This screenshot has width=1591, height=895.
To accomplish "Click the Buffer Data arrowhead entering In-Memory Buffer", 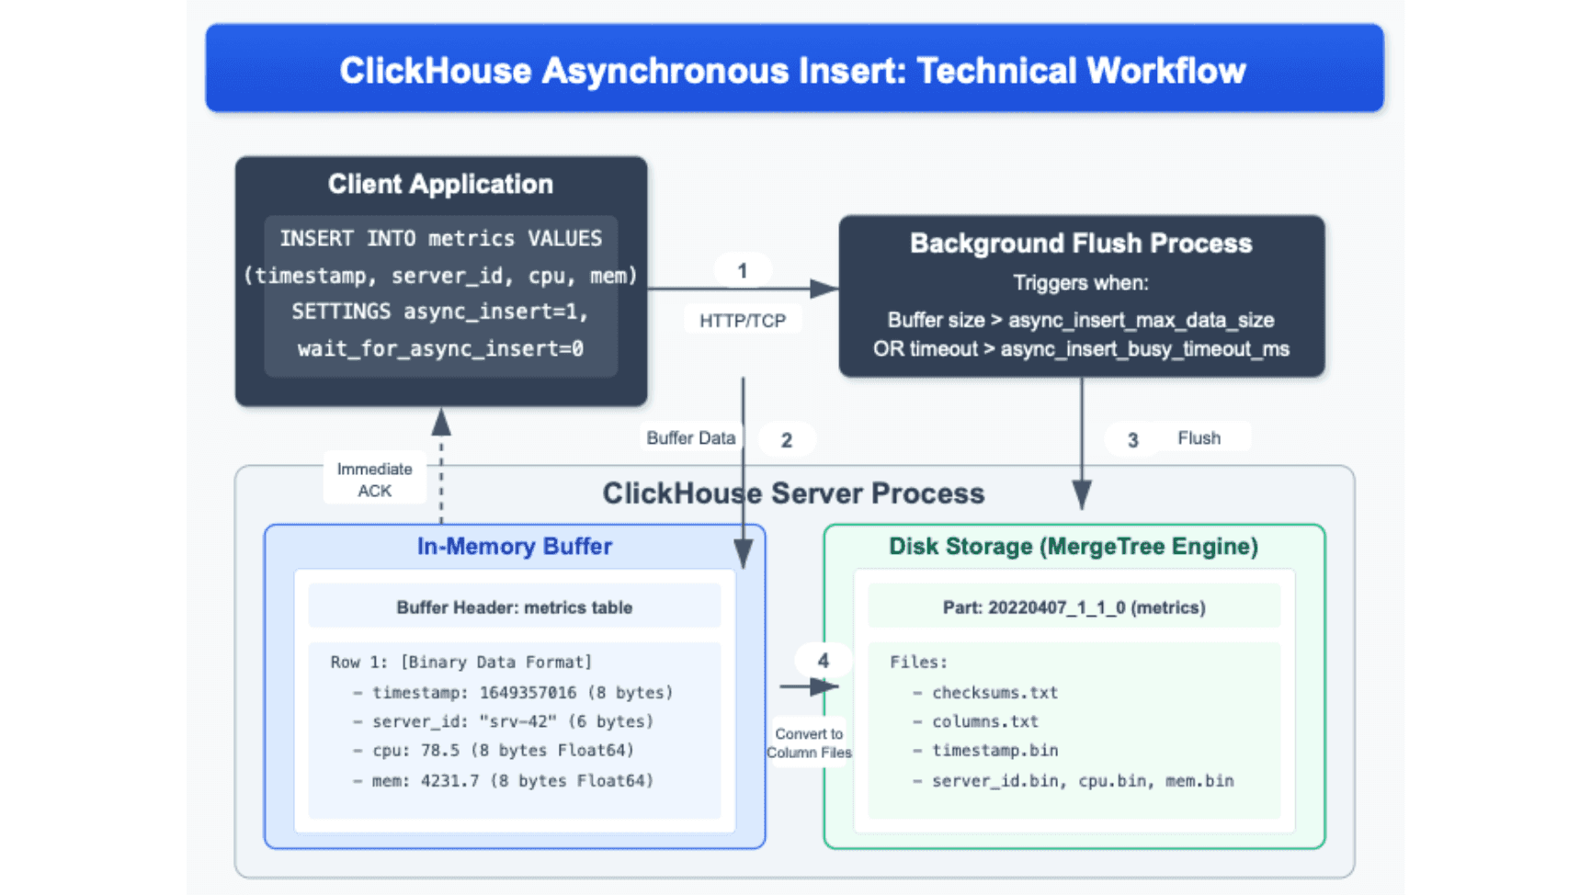I will [x=743, y=553].
